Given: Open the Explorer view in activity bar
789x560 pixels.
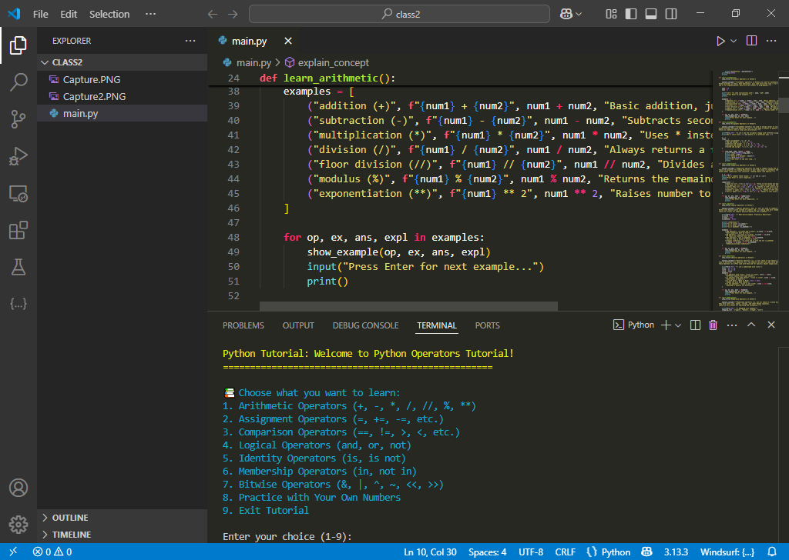Looking at the screenshot, I should [x=18, y=45].
